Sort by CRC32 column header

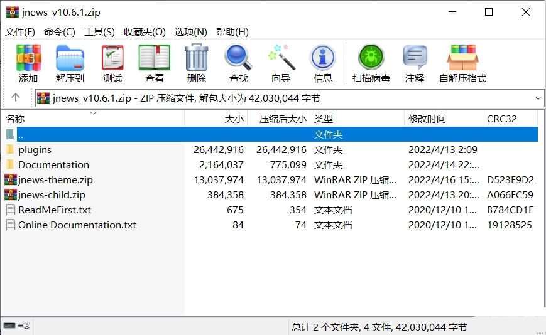[510, 119]
